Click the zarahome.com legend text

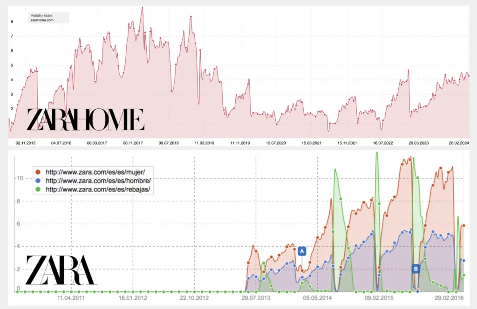[42, 20]
